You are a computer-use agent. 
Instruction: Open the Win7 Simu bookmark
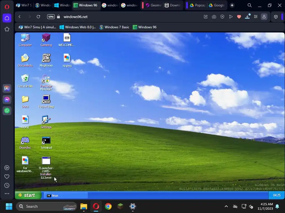[38, 27]
